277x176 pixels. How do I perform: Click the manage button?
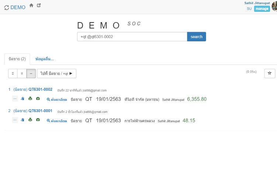[x=262, y=9]
